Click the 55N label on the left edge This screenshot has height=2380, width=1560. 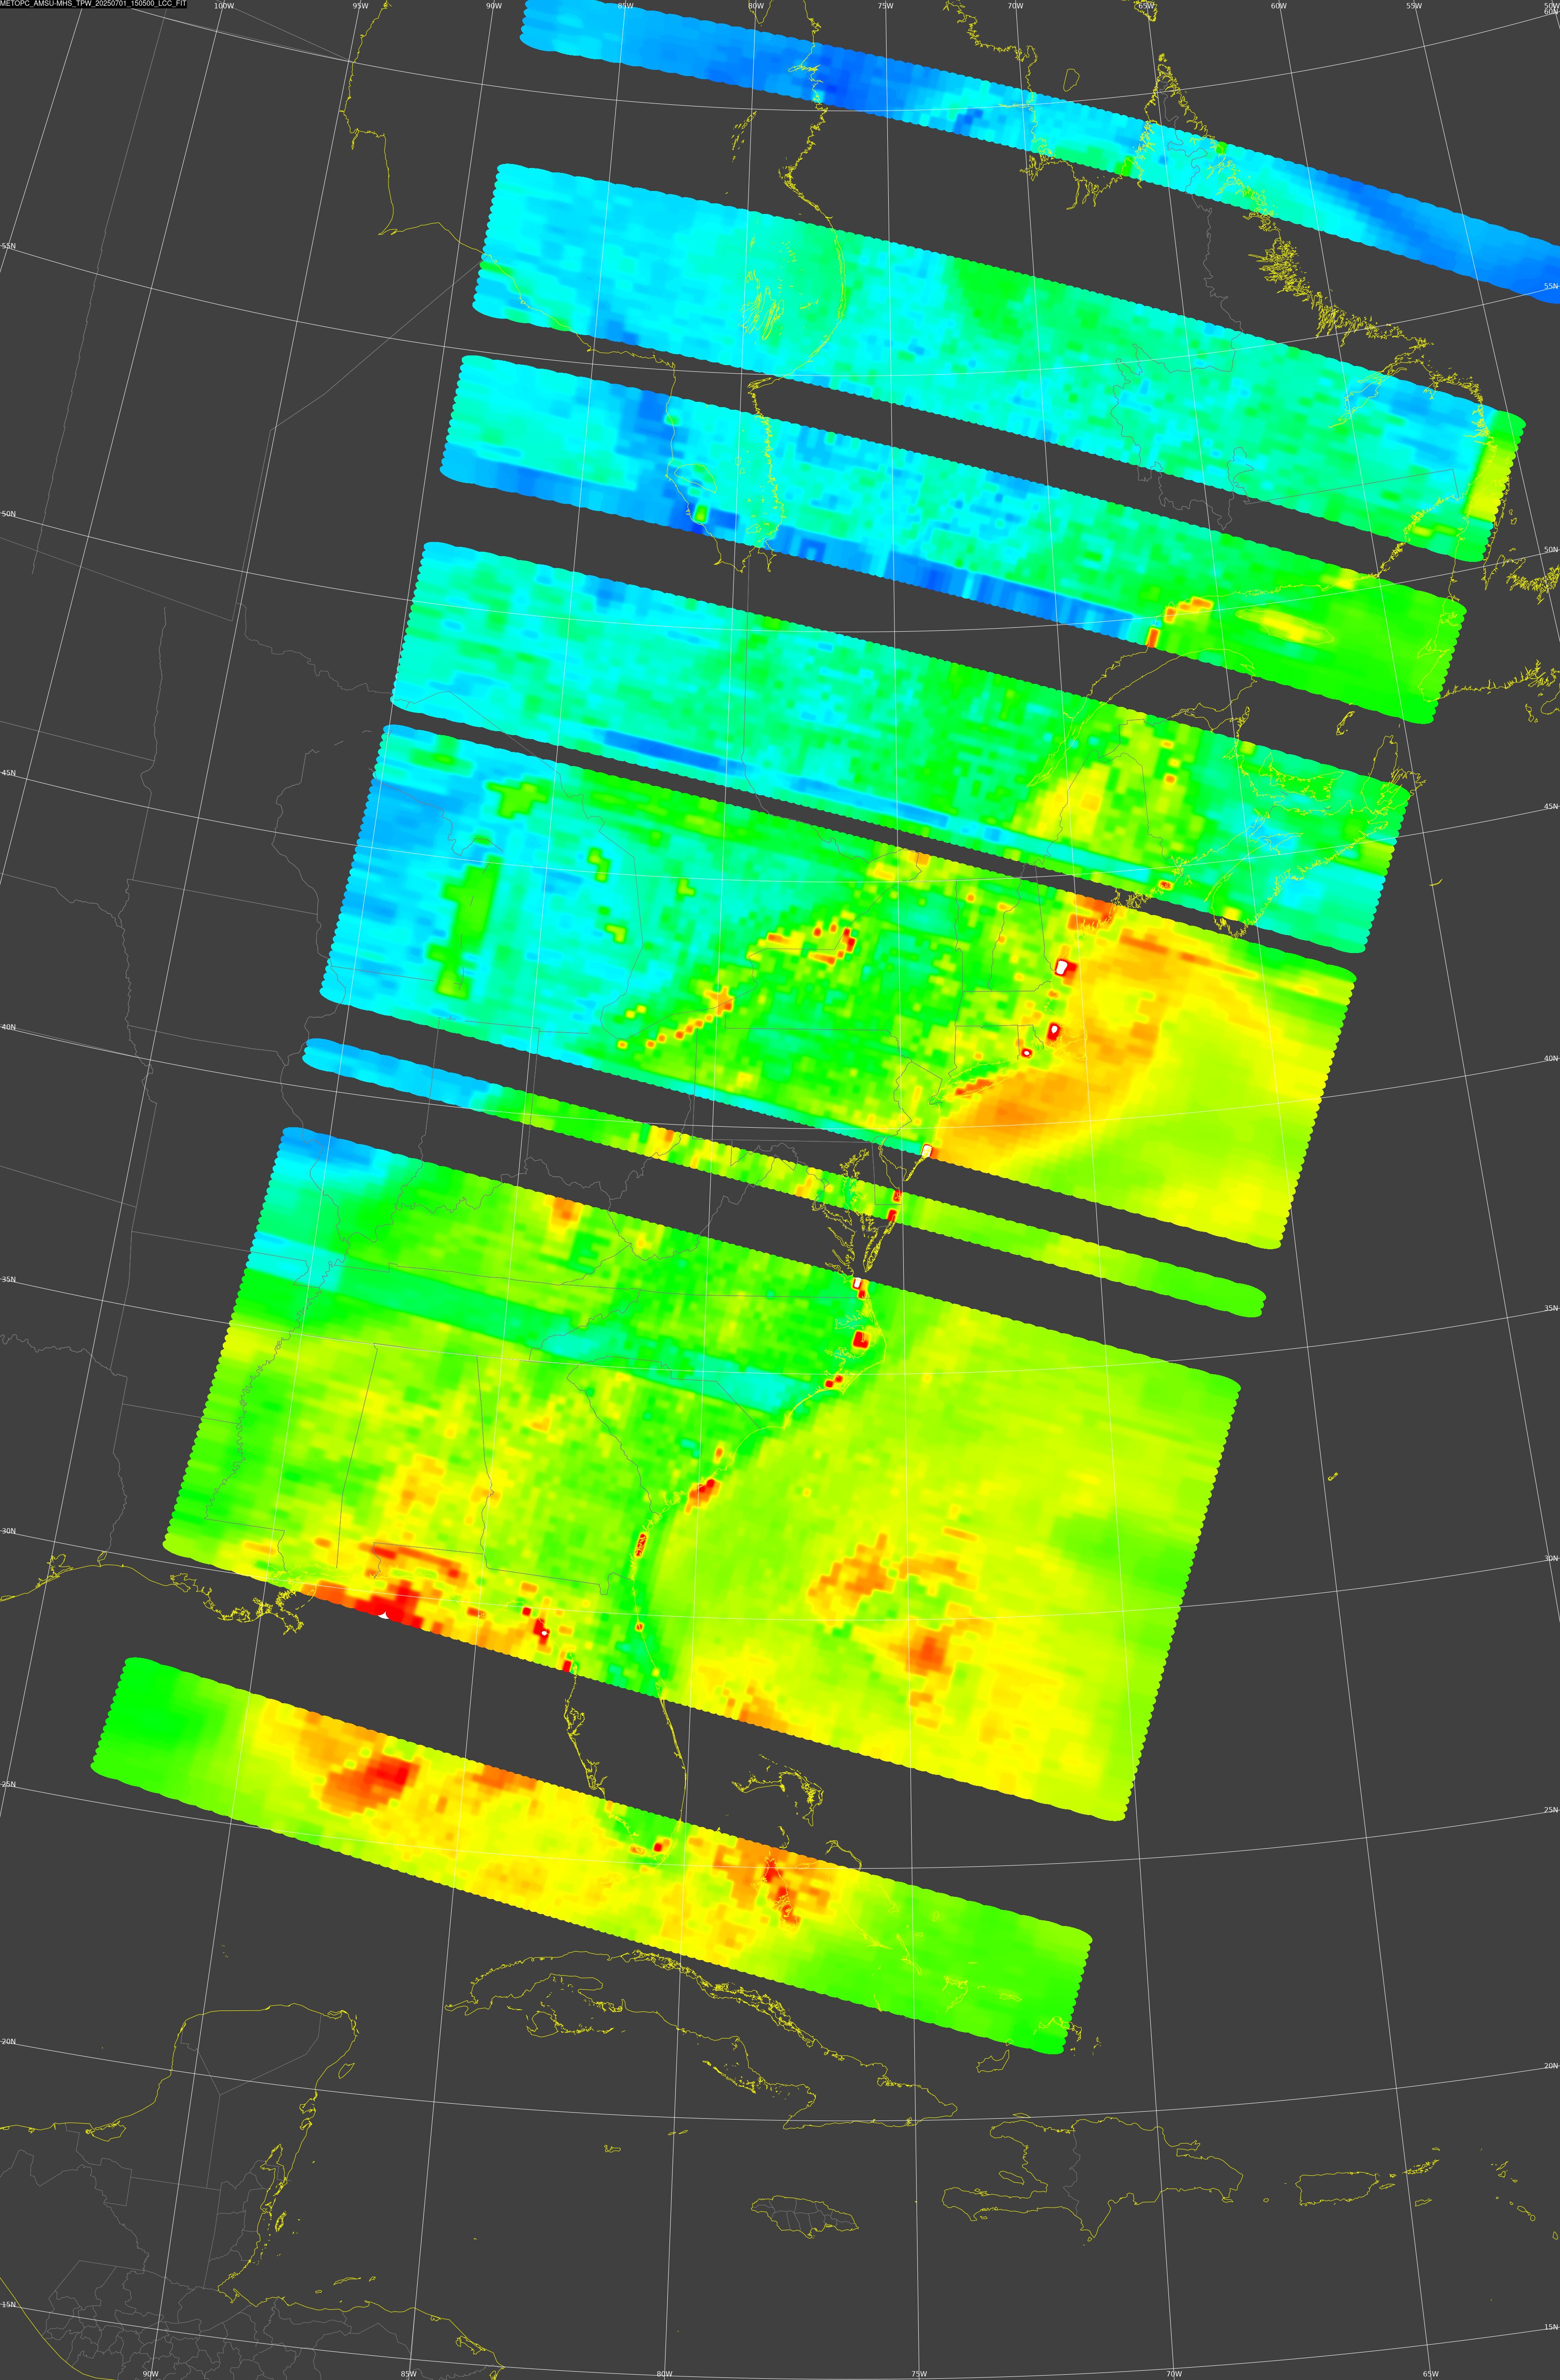(8, 246)
